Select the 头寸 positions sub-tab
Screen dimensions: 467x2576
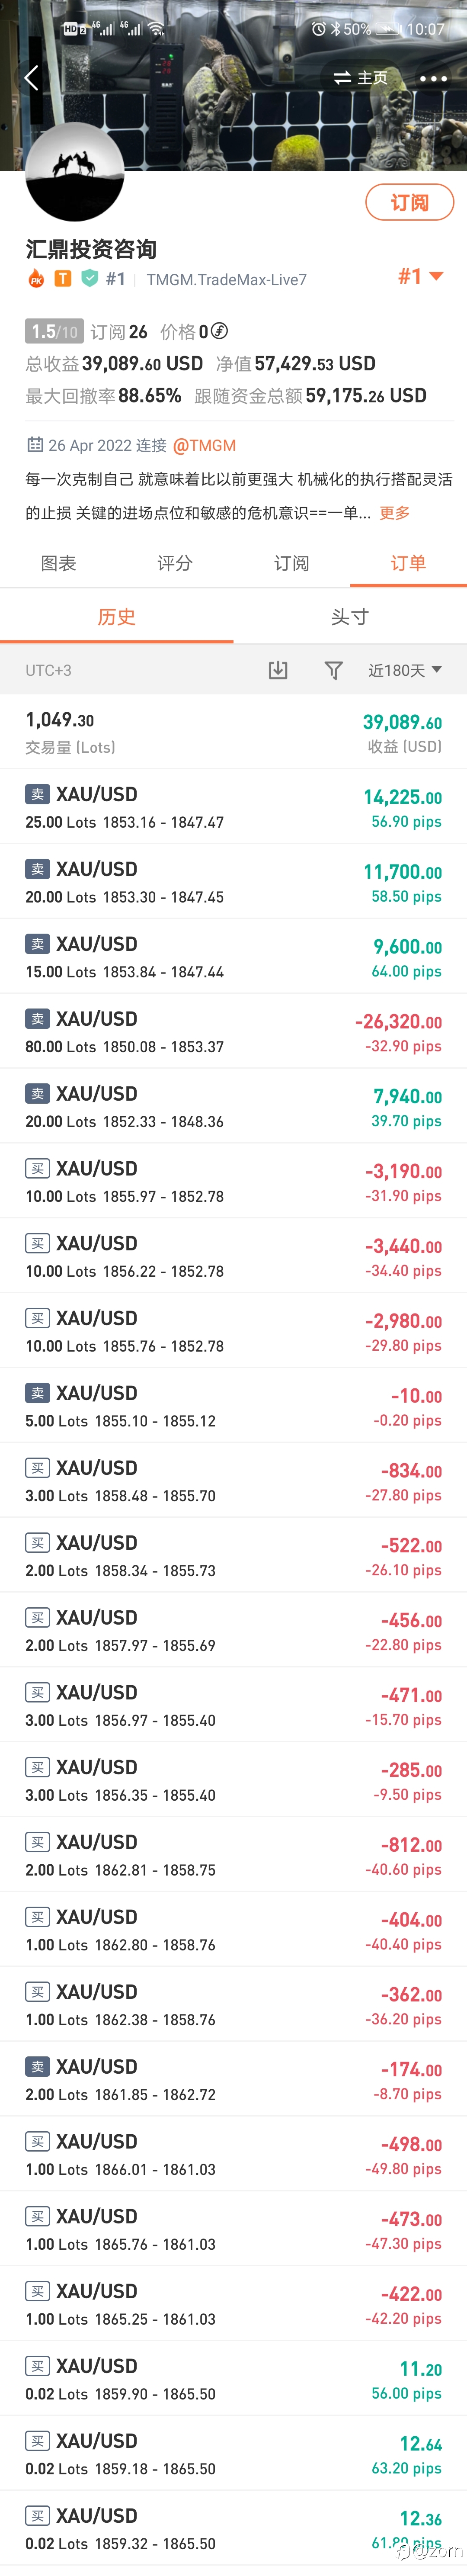[x=350, y=617]
